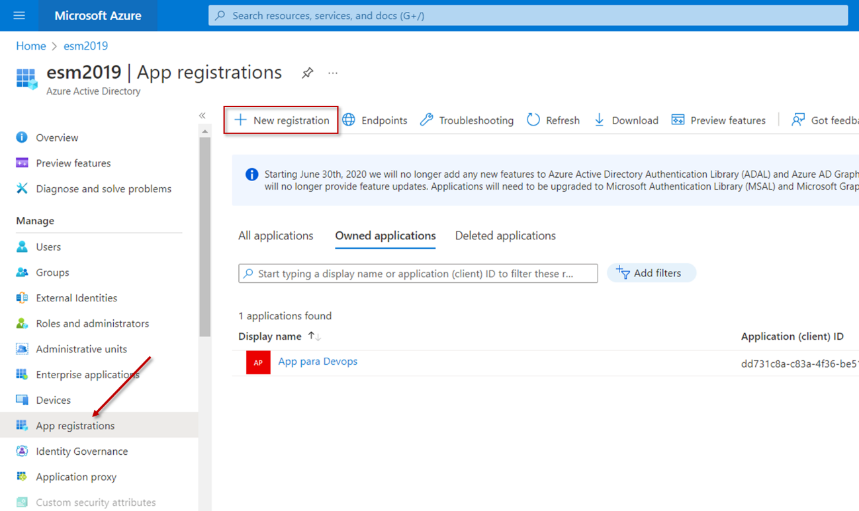Click the ADAL deprecation notice banner text

click(x=561, y=180)
